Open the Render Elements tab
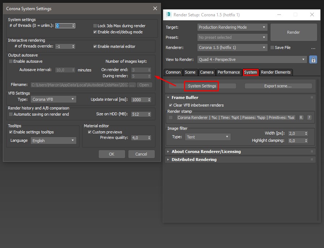The height and width of the screenshot is (248, 324). point(276,72)
